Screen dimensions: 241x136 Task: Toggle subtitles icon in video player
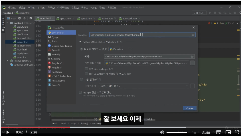(218, 132)
